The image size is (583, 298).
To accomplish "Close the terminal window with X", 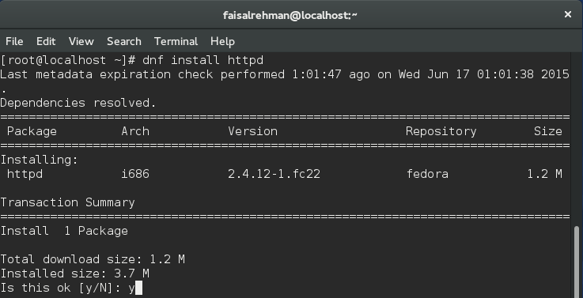I will coord(568,14).
